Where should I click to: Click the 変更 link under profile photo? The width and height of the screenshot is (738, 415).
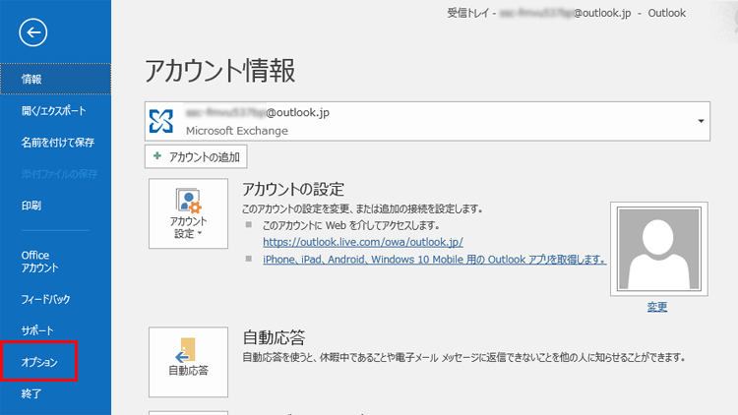tap(657, 307)
